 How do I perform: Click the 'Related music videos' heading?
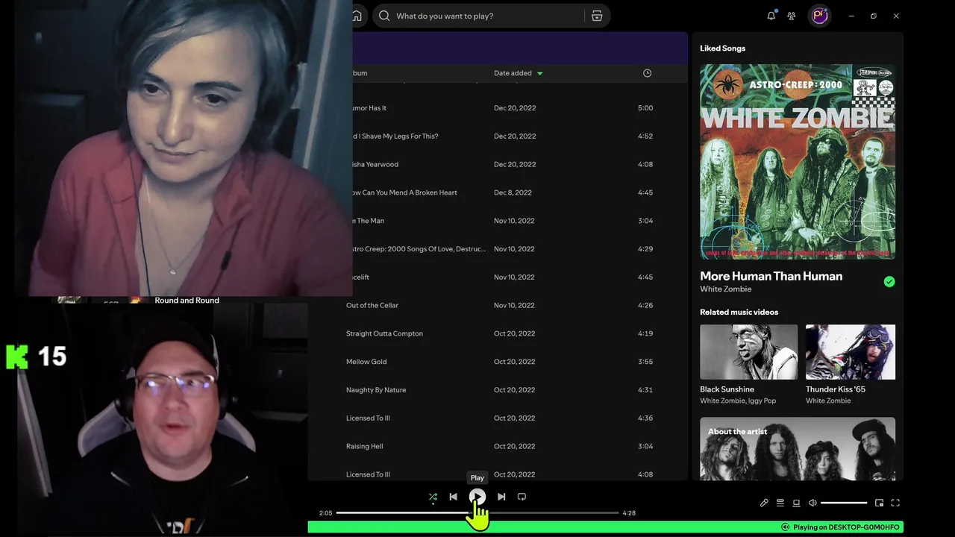coord(739,313)
